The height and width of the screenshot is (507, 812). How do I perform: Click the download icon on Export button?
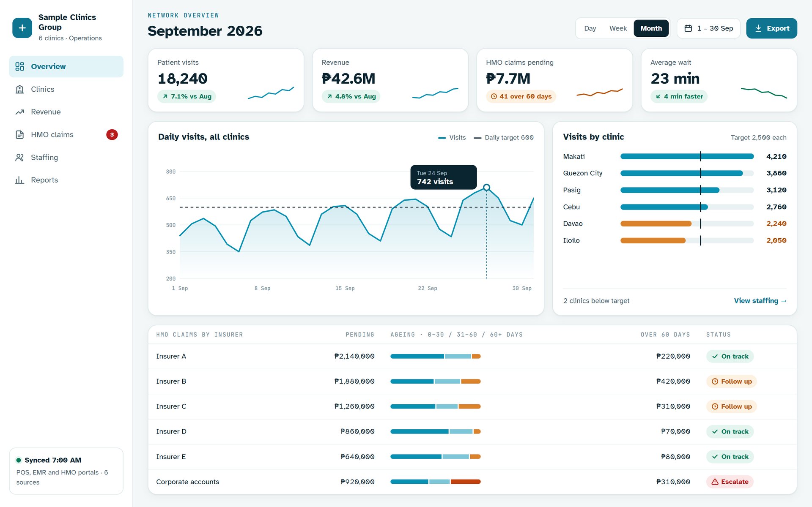(x=758, y=28)
